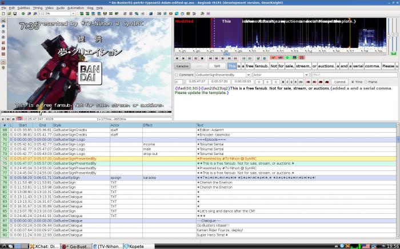Open the TV-Nihon window in taskbar
Screen dimensions: 400x249
[x=108, y=246]
